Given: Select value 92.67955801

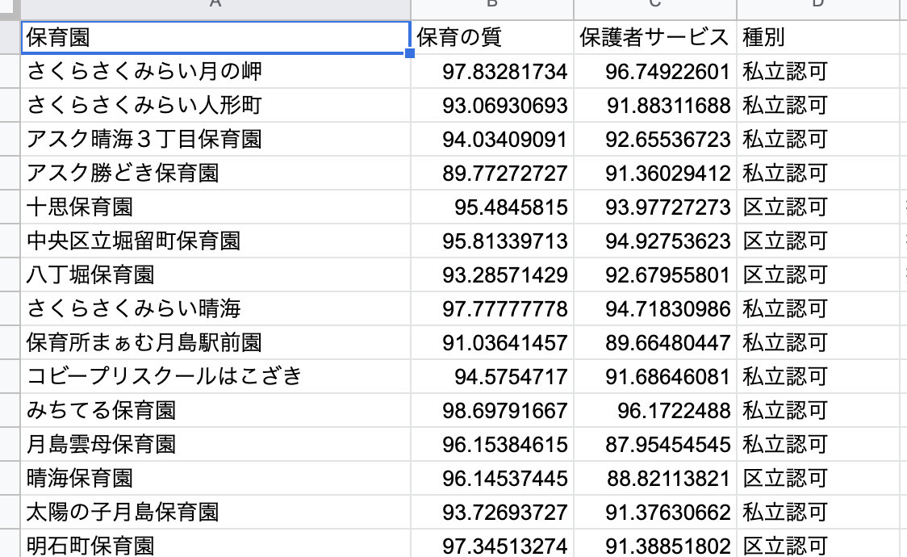Looking at the screenshot, I should [x=654, y=274].
